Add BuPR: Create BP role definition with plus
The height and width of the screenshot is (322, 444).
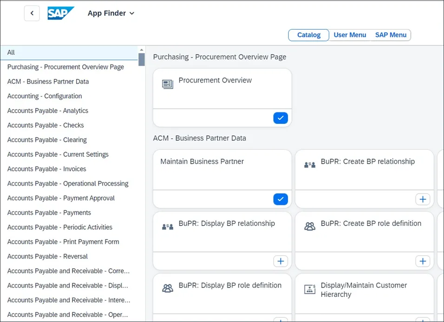tap(423, 261)
